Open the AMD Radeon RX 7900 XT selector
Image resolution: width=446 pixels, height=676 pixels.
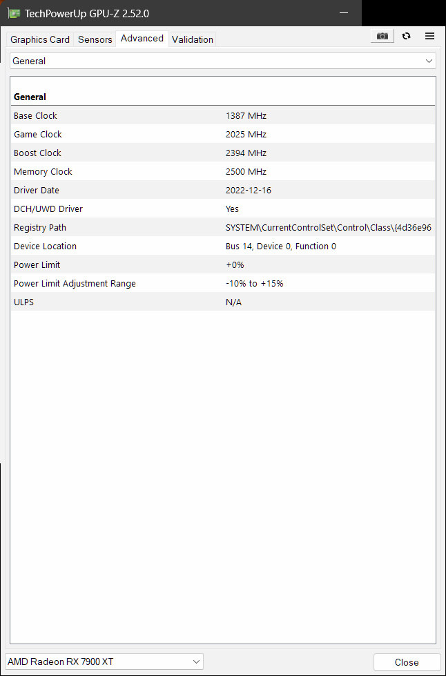(x=104, y=661)
